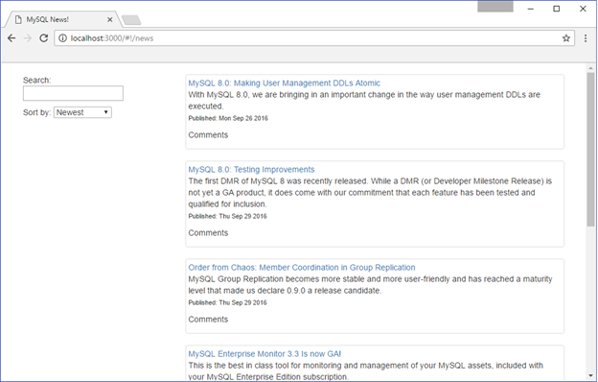598x382 pixels.
Task: Reload the page with the refresh icon
Action: point(44,38)
